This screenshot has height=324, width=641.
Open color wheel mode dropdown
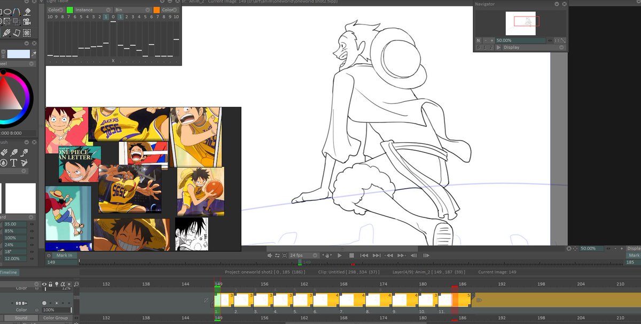[x=32, y=63]
